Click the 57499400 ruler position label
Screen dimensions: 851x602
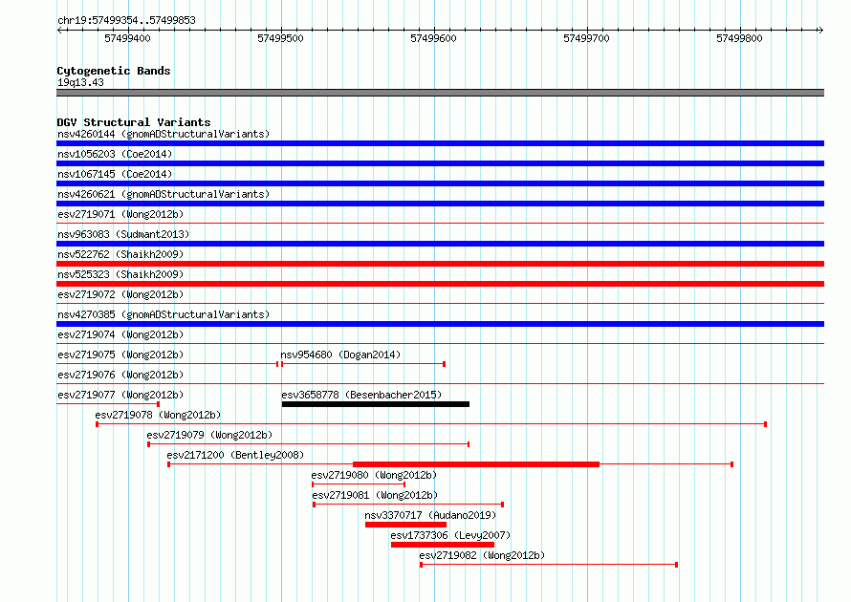[127, 38]
